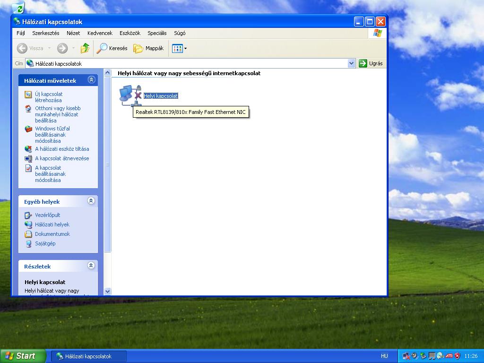Click the sidebar vertical scrollbar thumb
484x363 pixels.
pos(107,164)
